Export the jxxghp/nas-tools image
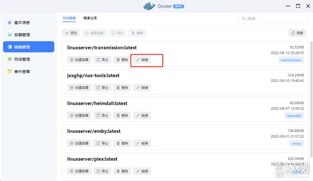 [x=102, y=88]
